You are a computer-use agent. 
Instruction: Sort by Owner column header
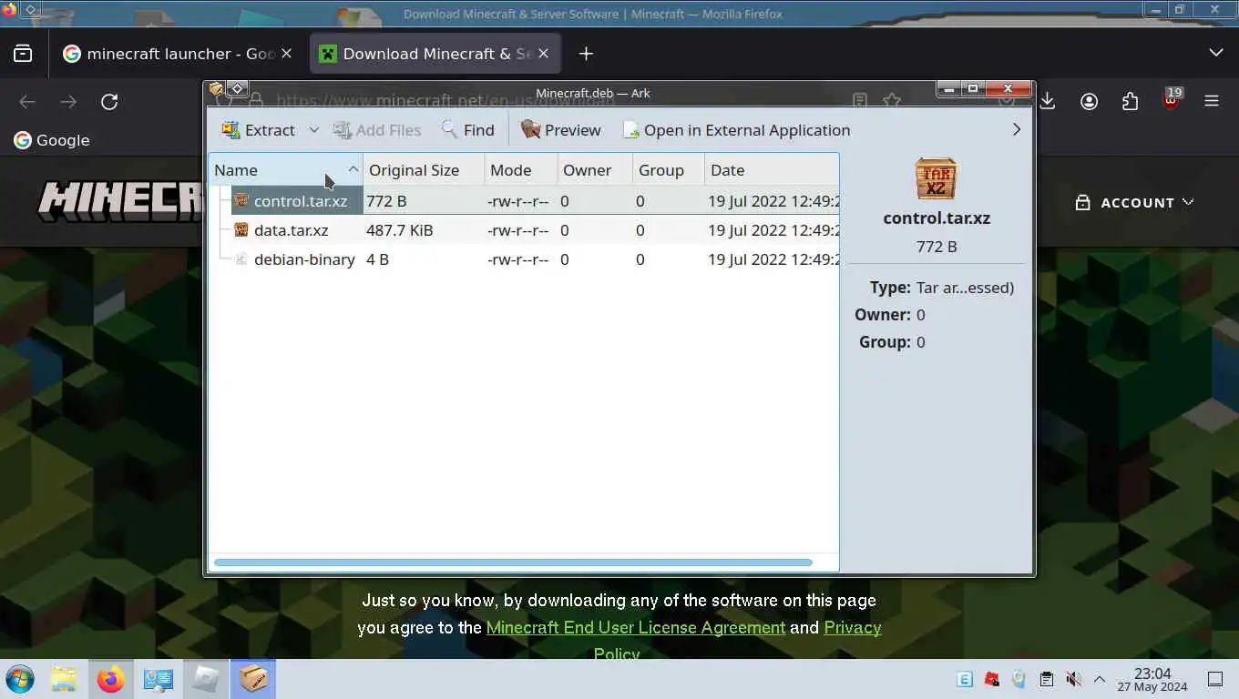594,170
